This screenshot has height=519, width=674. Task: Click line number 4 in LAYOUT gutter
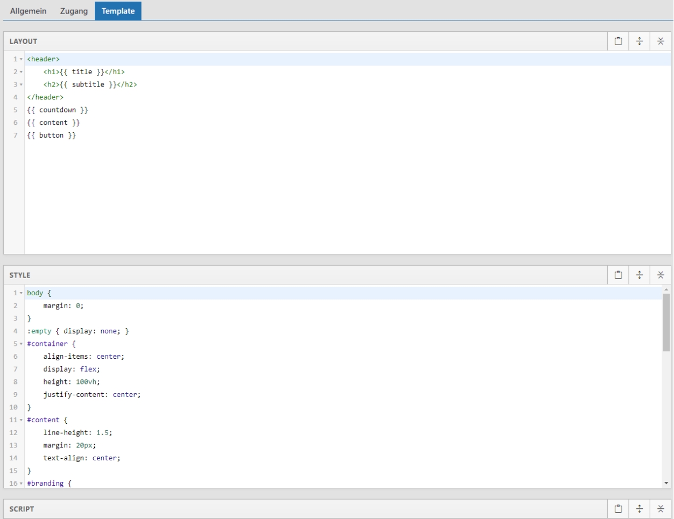pyautogui.click(x=15, y=97)
